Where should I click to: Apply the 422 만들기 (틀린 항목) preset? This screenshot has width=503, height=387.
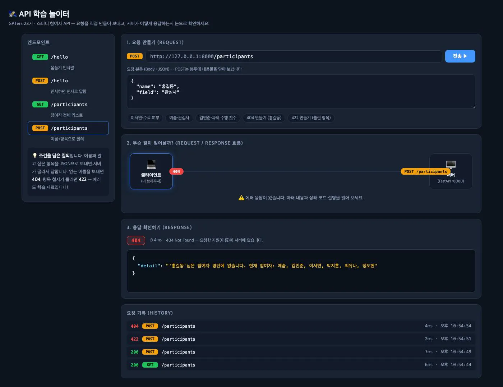(x=311, y=118)
